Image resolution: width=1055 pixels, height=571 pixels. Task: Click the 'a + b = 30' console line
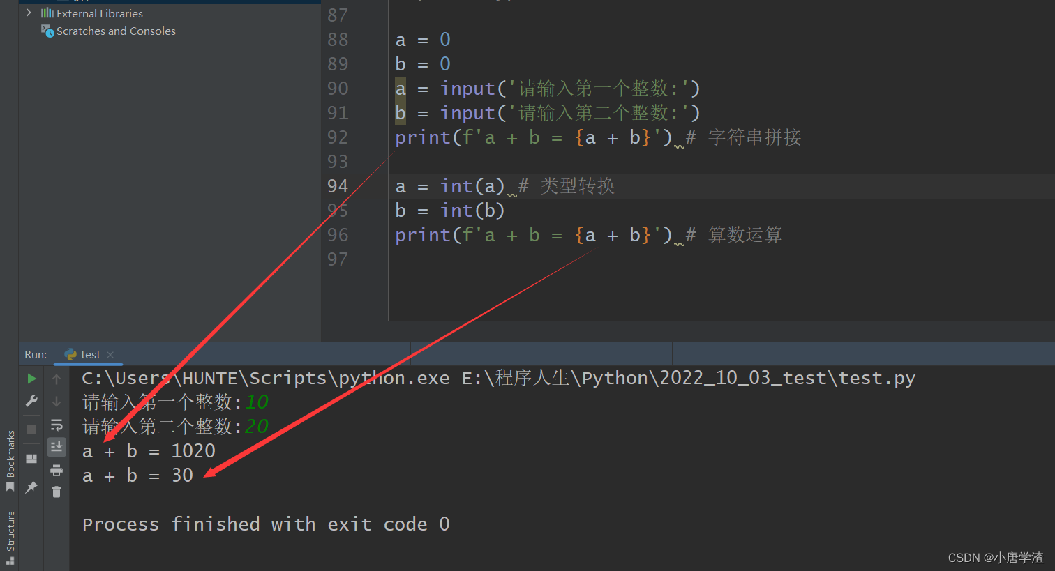137,475
